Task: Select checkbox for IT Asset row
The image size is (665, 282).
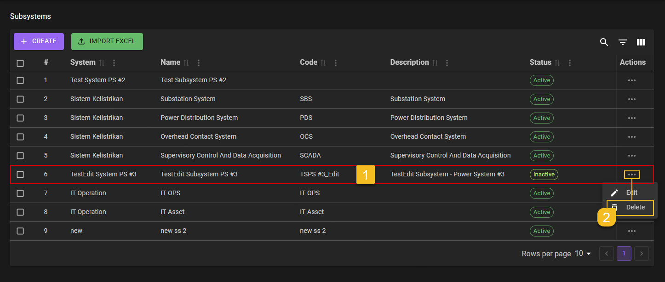Action: 20,212
